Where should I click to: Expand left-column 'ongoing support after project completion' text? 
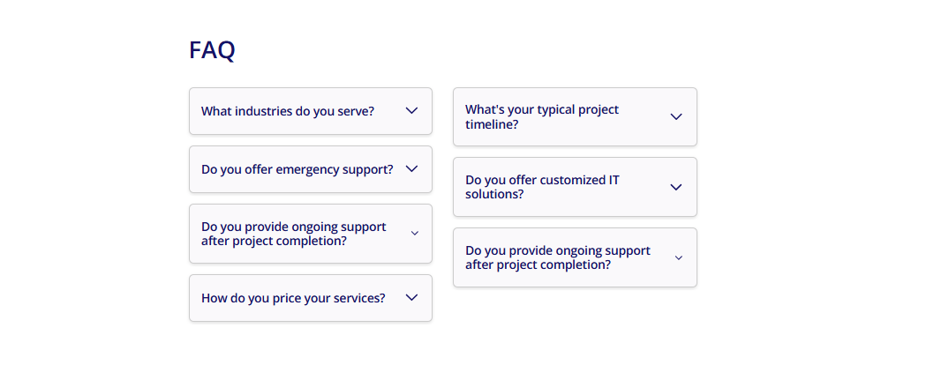point(293,234)
